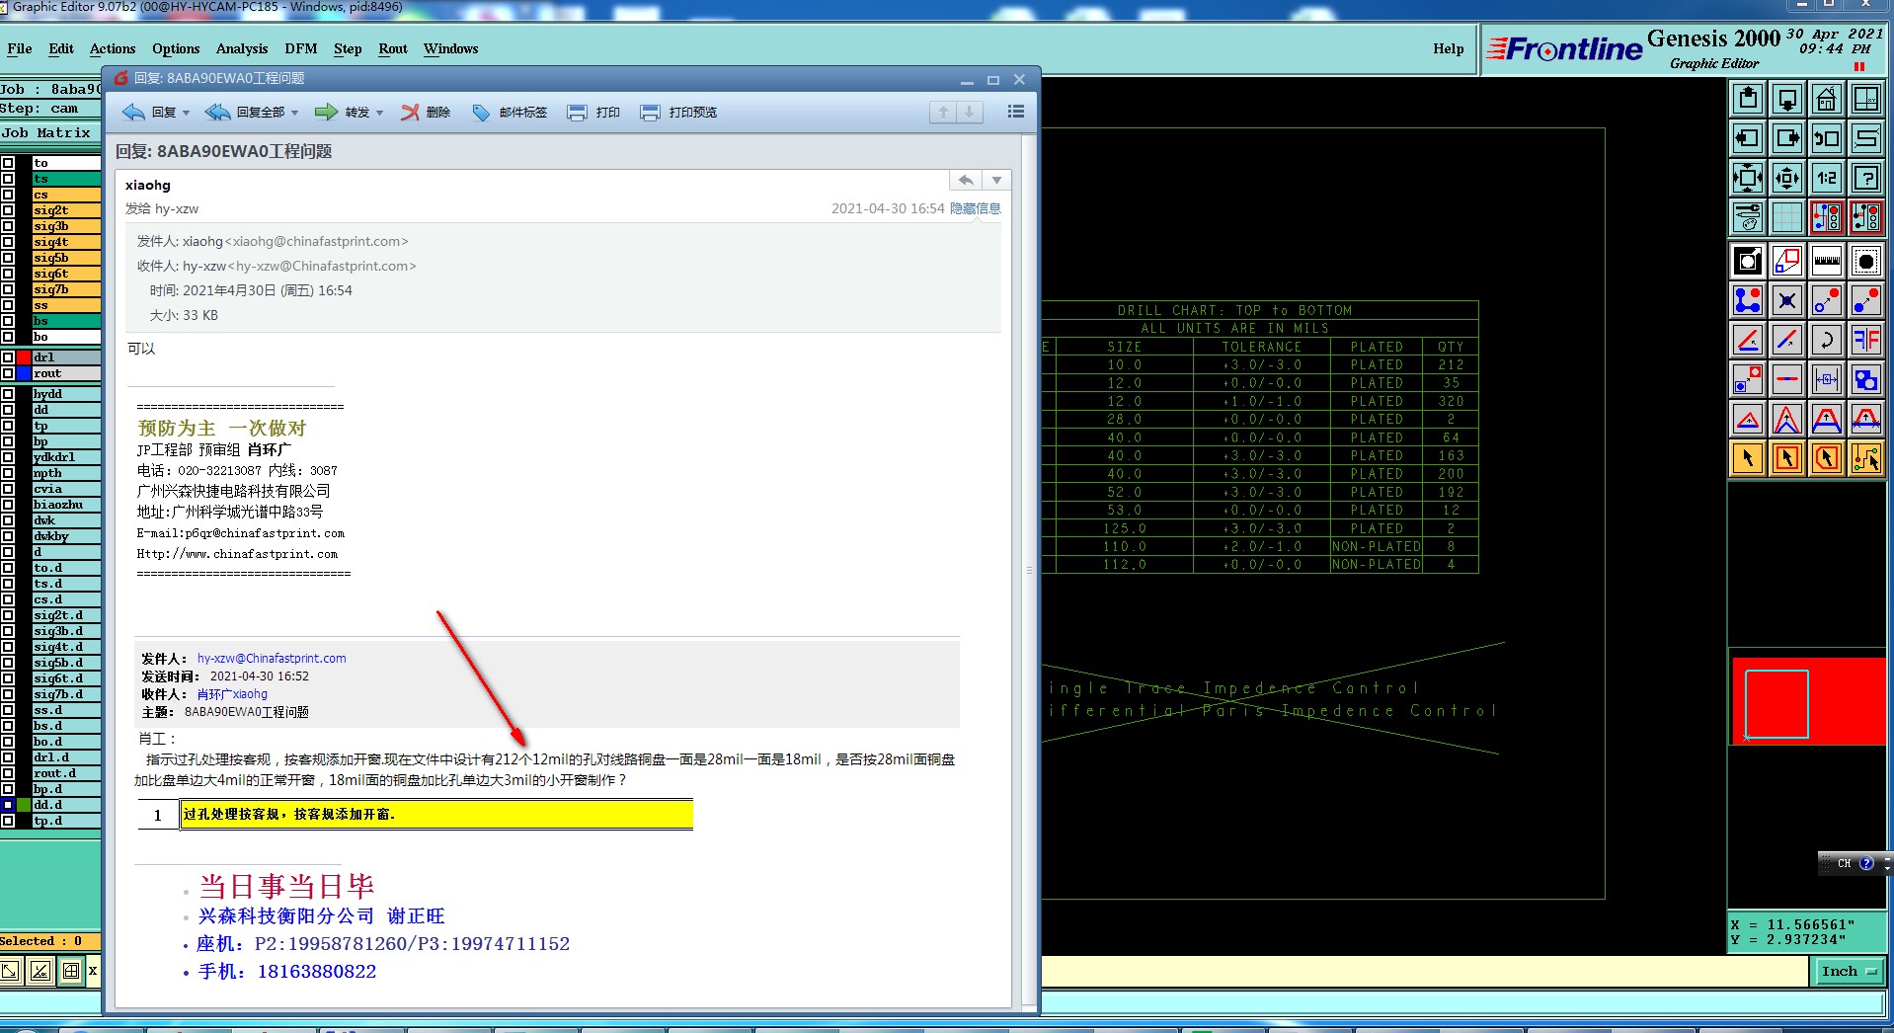Open the Actions menu
This screenshot has width=1894, height=1033.
113,48
